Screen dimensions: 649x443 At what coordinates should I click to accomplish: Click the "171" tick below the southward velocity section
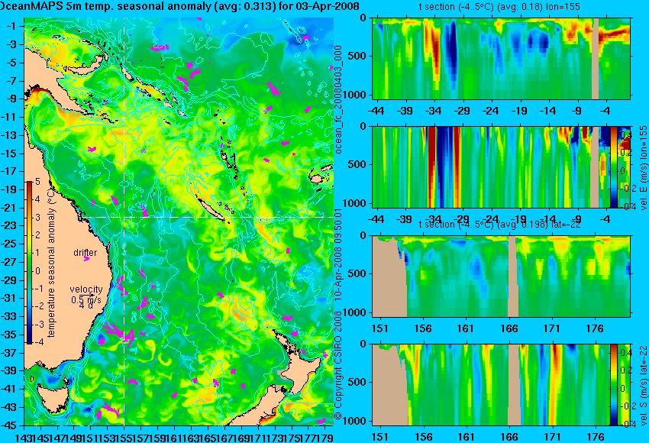coord(552,437)
